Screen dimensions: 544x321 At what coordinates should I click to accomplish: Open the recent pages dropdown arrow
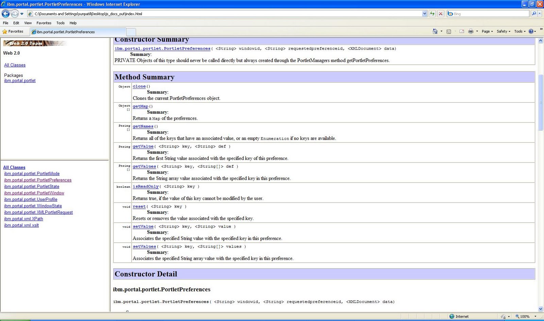(22, 14)
